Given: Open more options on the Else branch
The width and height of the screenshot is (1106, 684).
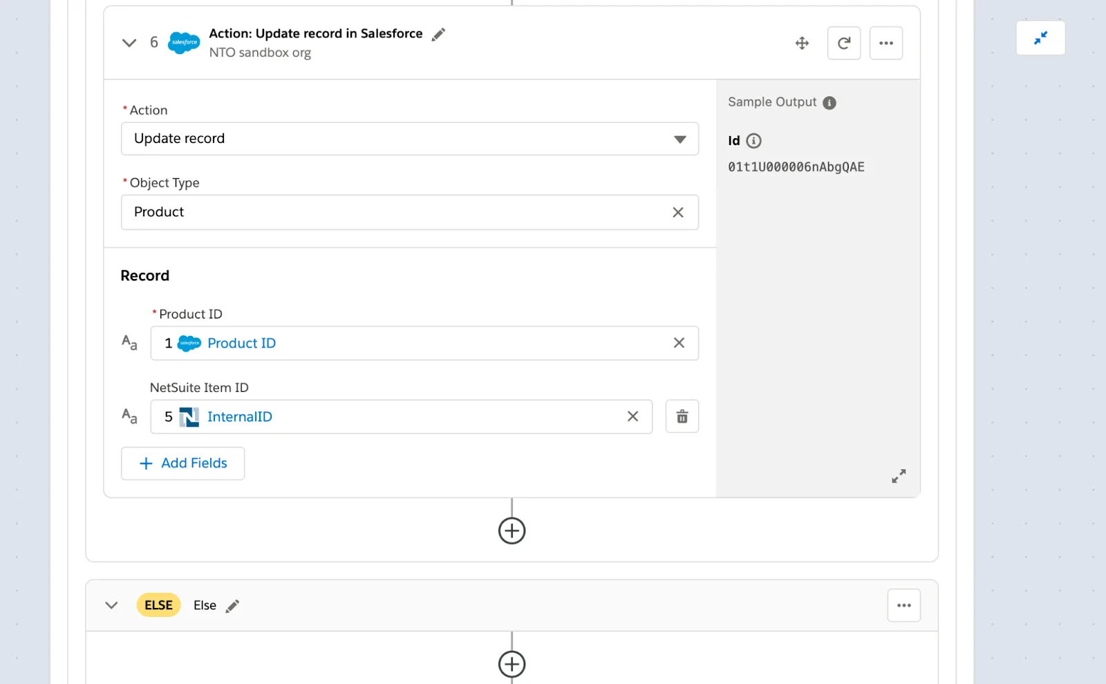Looking at the screenshot, I should (903, 605).
